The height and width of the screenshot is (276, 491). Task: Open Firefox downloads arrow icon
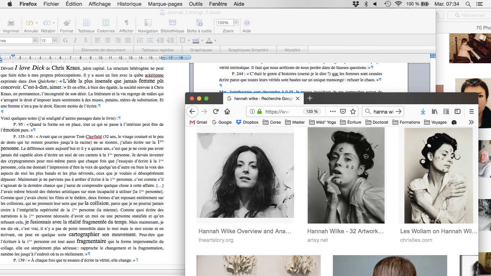[x=423, y=111]
